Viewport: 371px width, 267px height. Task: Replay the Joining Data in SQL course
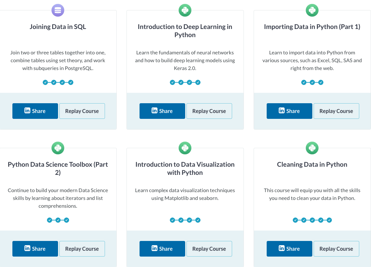(x=82, y=111)
